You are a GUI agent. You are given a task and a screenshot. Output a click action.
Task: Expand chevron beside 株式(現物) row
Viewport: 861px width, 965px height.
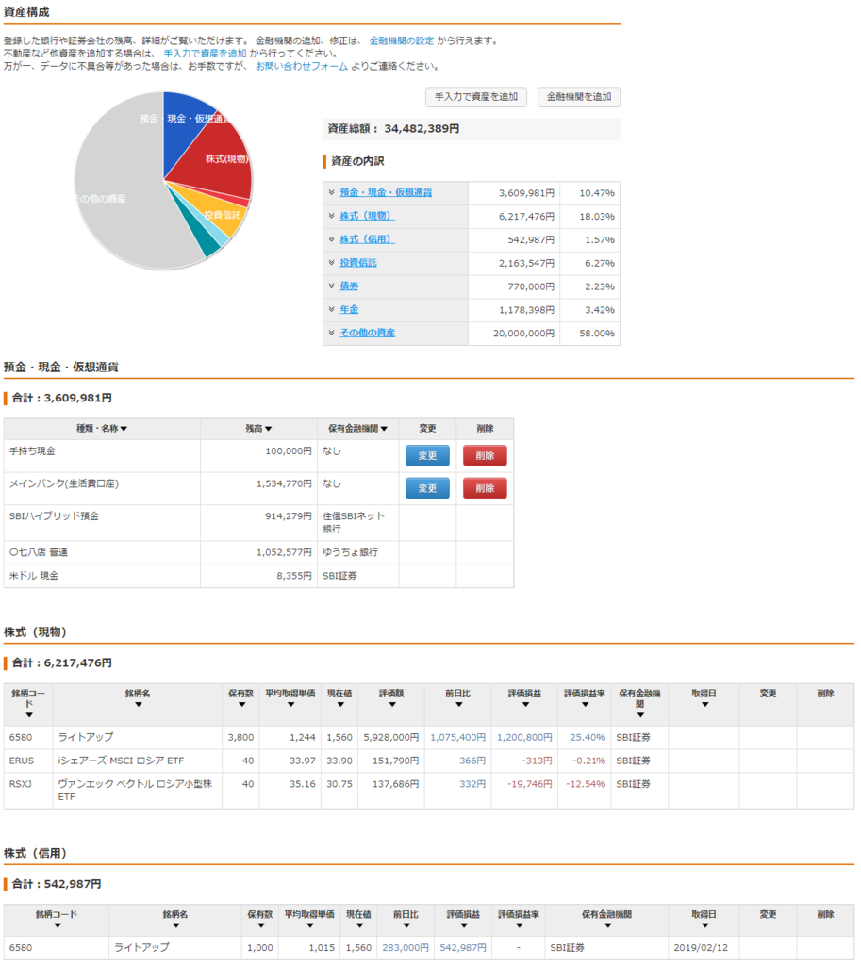click(331, 216)
